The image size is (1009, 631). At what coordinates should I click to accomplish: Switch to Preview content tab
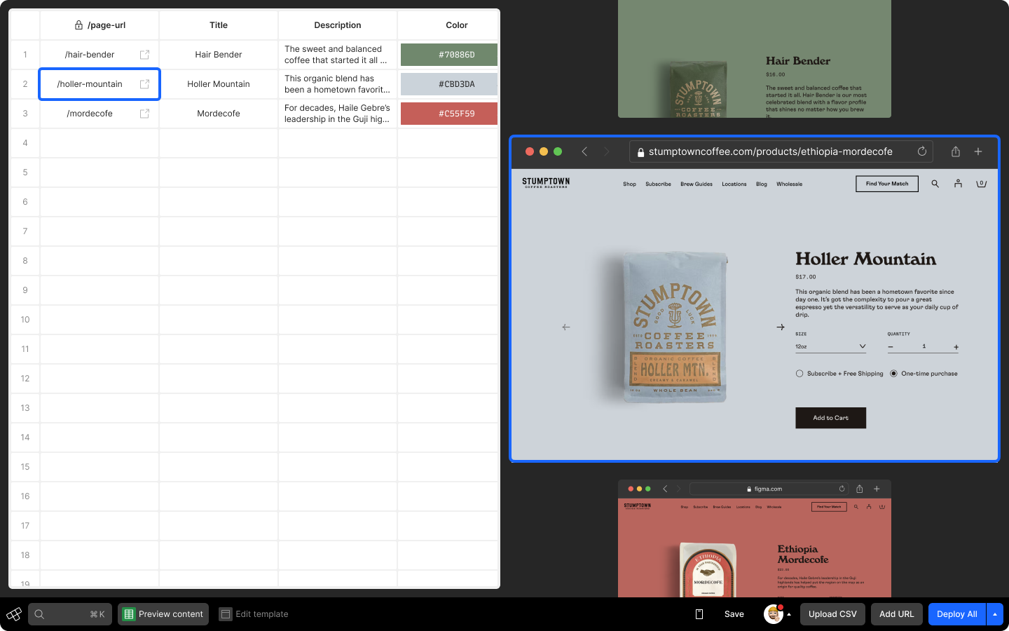click(163, 614)
